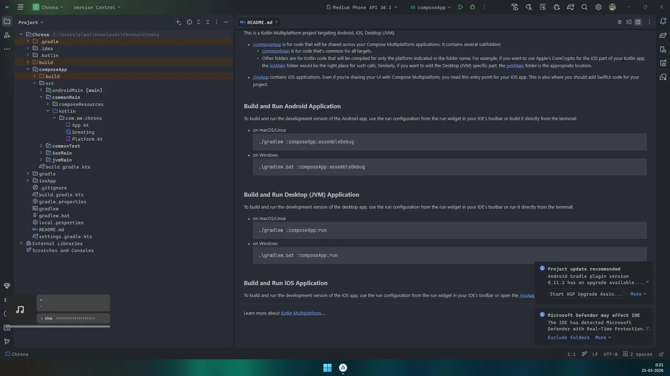The image size is (670, 376).
Task: Open Search Everywhere magnifier
Action: (584, 7)
